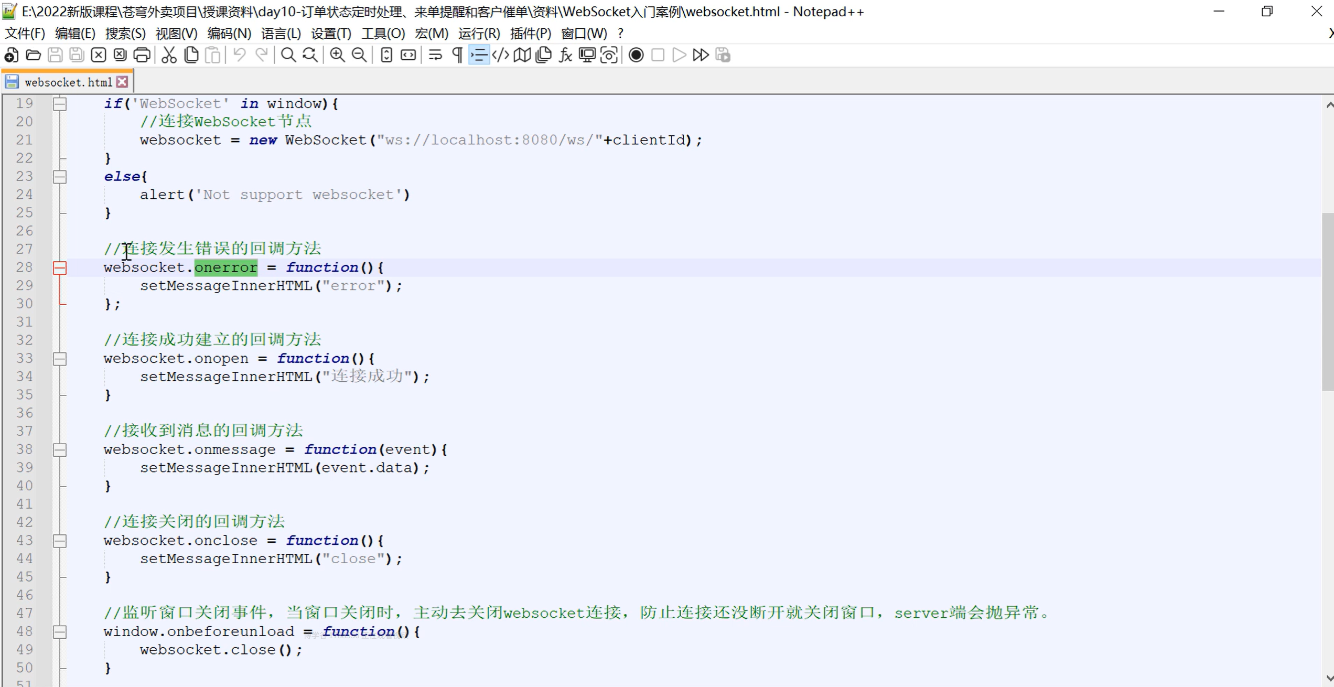This screenshot has height=687, width=1334.
Task: Click the Open file folder icon
Action: (x=33, y=55)
